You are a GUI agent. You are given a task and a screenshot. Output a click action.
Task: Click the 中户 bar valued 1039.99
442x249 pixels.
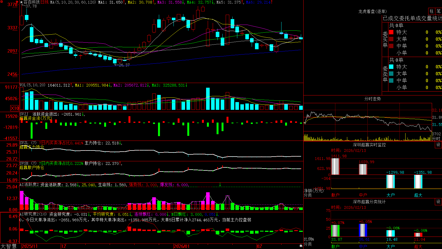363,169
